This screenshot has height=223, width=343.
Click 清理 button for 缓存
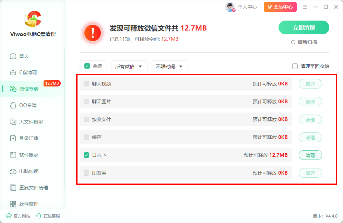point(310,138)
